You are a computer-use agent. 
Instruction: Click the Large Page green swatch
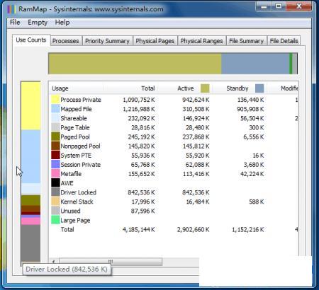(x=55, y=220)
